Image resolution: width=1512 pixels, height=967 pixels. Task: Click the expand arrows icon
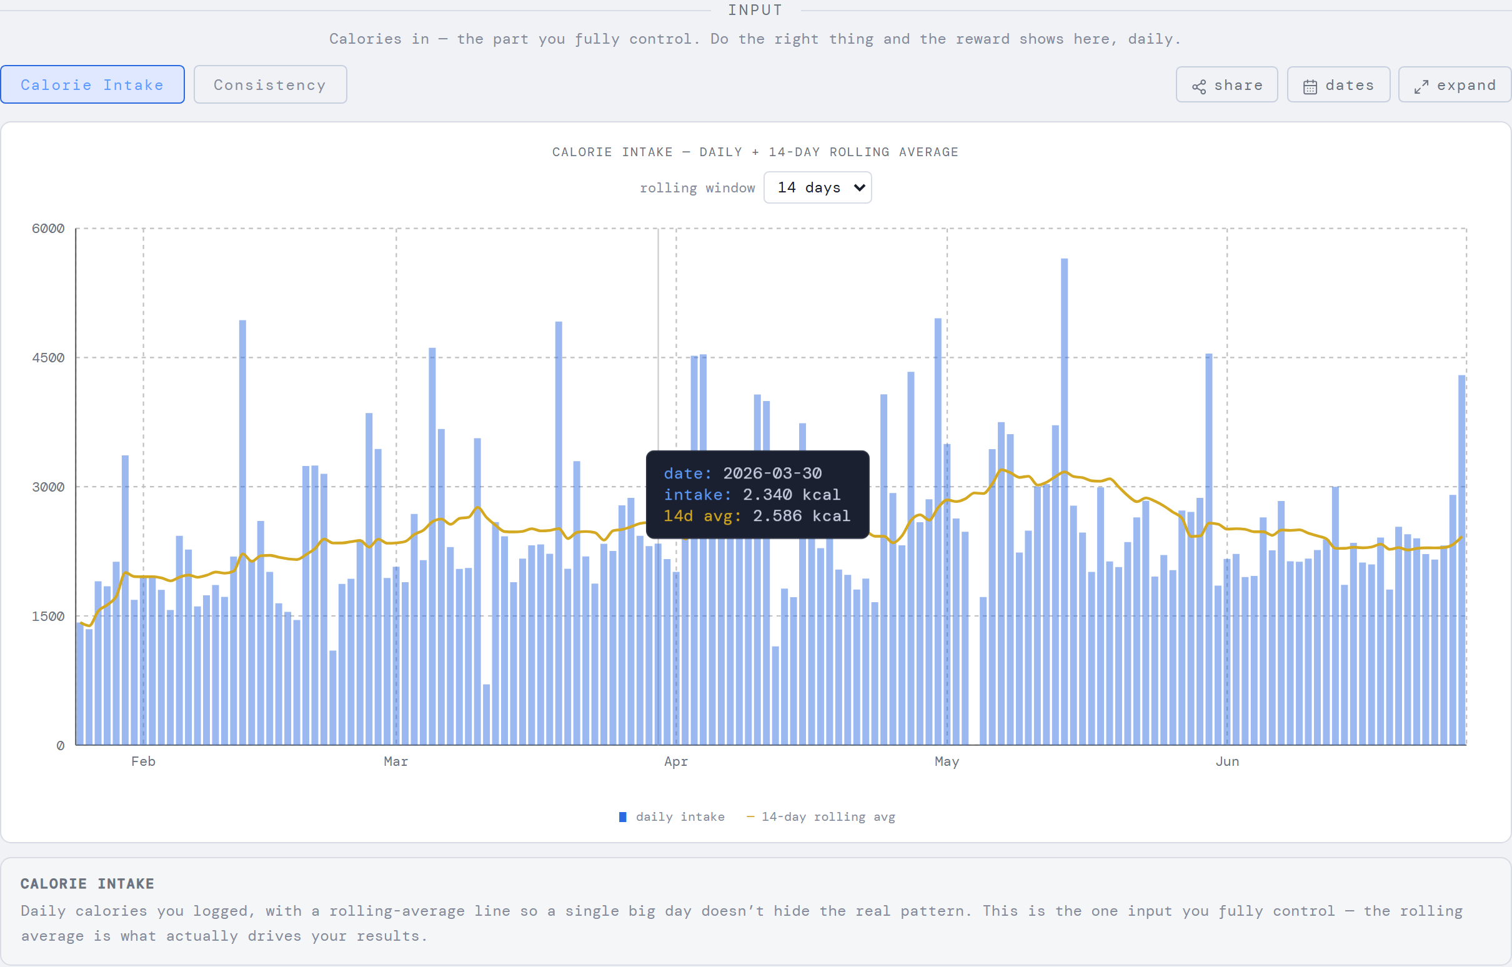pos(1421,87)
